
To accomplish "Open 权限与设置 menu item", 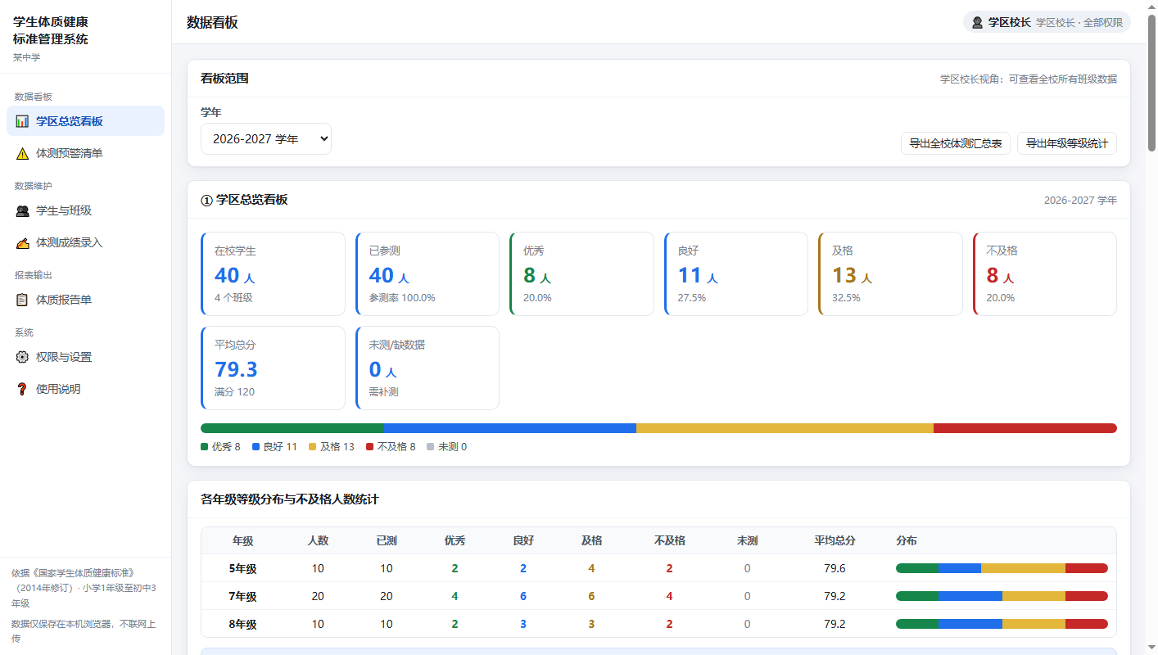I will (x=85, y=357).
